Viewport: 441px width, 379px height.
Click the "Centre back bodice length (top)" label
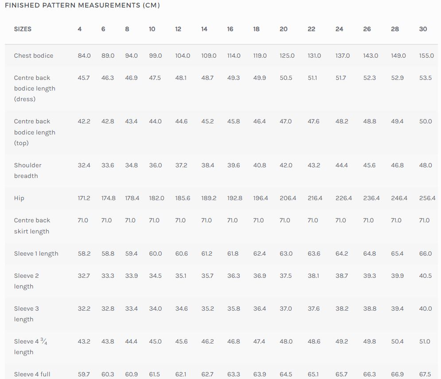[x=34, y=132]
